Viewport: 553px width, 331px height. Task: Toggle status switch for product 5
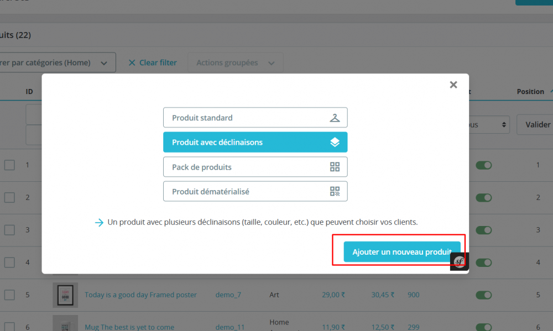pos(484,295)
